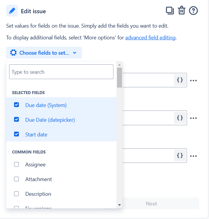
Task: Click the second curly braces smart value icon
Action: (x=180, y=118)
